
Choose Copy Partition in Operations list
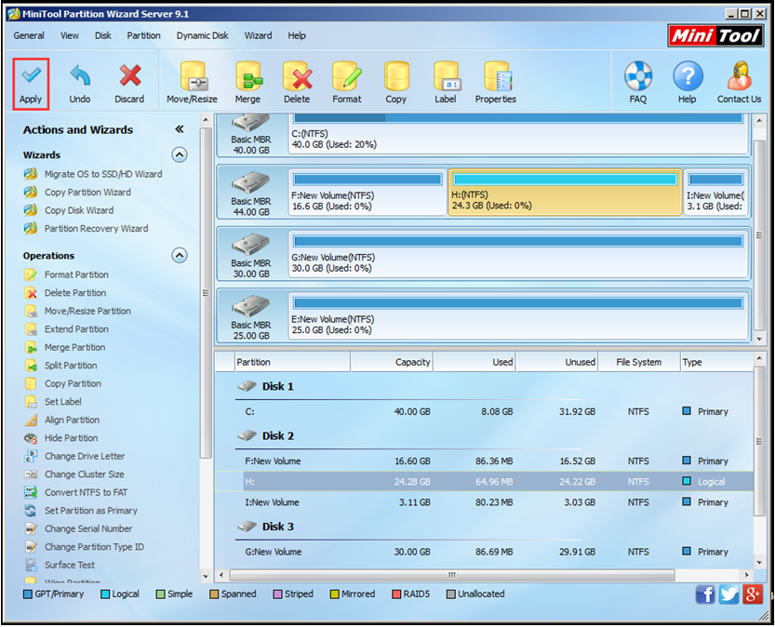pyautogui.click(x=62, y=384)
